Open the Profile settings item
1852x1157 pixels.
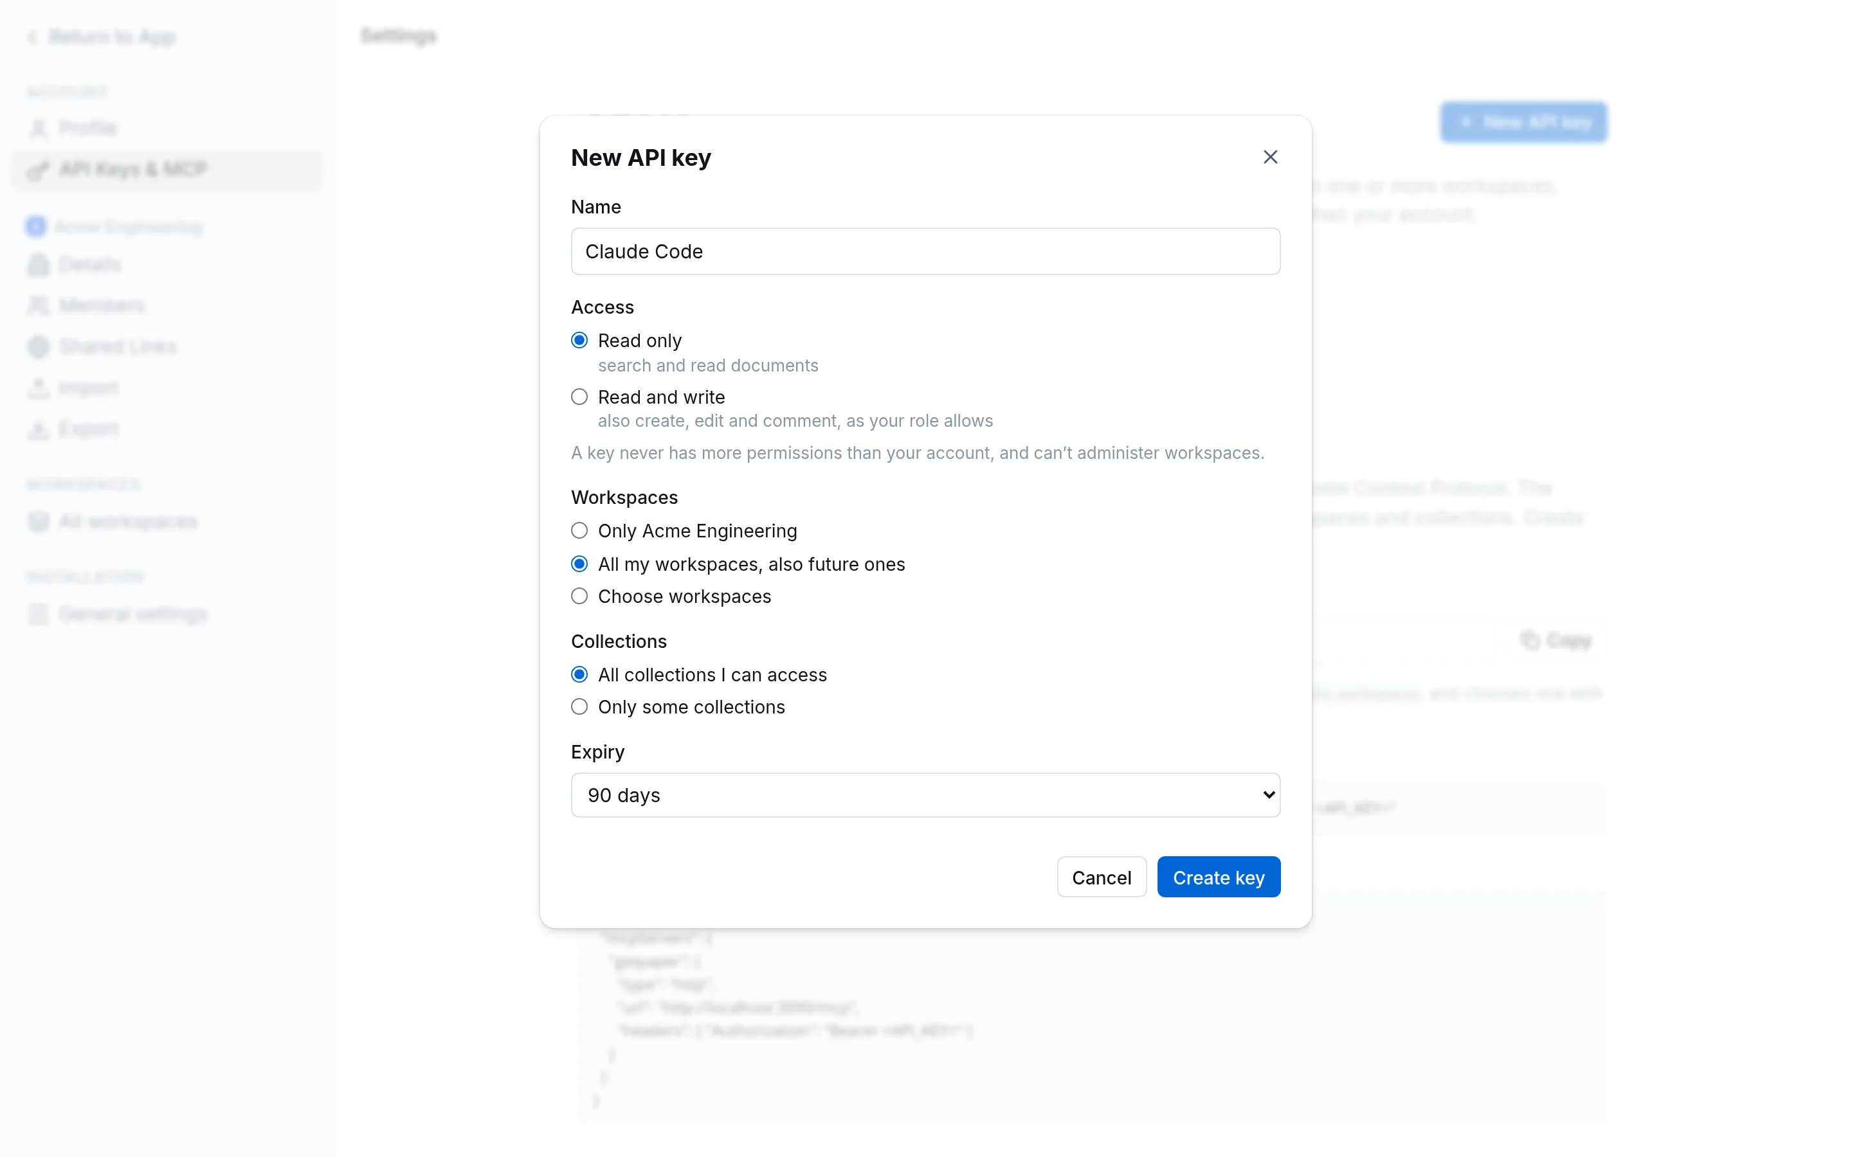pos(166,128)
